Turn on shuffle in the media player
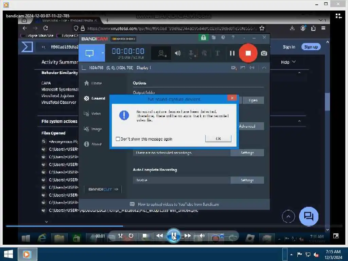 point(121,236)
